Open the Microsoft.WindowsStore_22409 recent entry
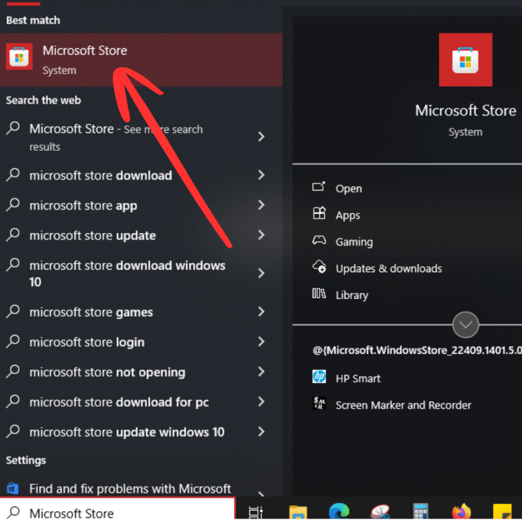 click(x=417, y=350)
